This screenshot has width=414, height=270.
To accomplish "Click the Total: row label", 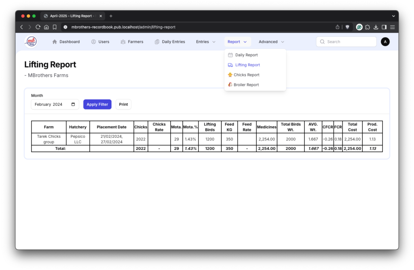I will (61, 149).
